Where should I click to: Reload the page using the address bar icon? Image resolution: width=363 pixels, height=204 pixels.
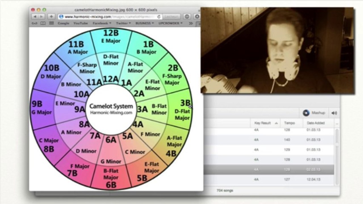(x=159, y=17)
